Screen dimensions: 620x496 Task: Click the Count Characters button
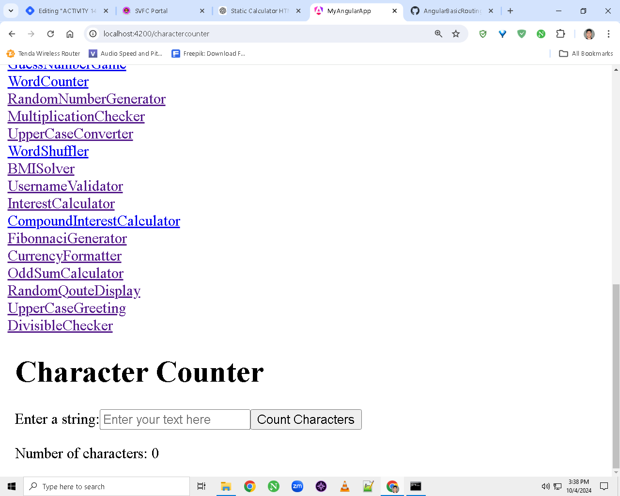click(x=306, y=419)
